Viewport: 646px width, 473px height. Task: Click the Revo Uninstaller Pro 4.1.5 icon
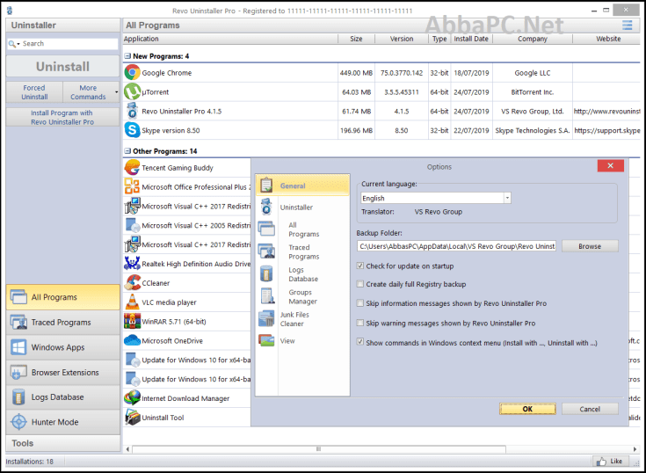132,112
